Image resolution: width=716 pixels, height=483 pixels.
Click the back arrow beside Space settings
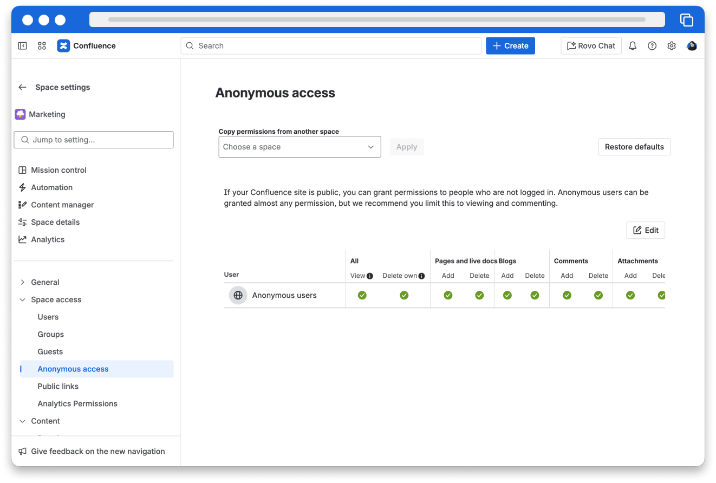[x=22, y=87]
